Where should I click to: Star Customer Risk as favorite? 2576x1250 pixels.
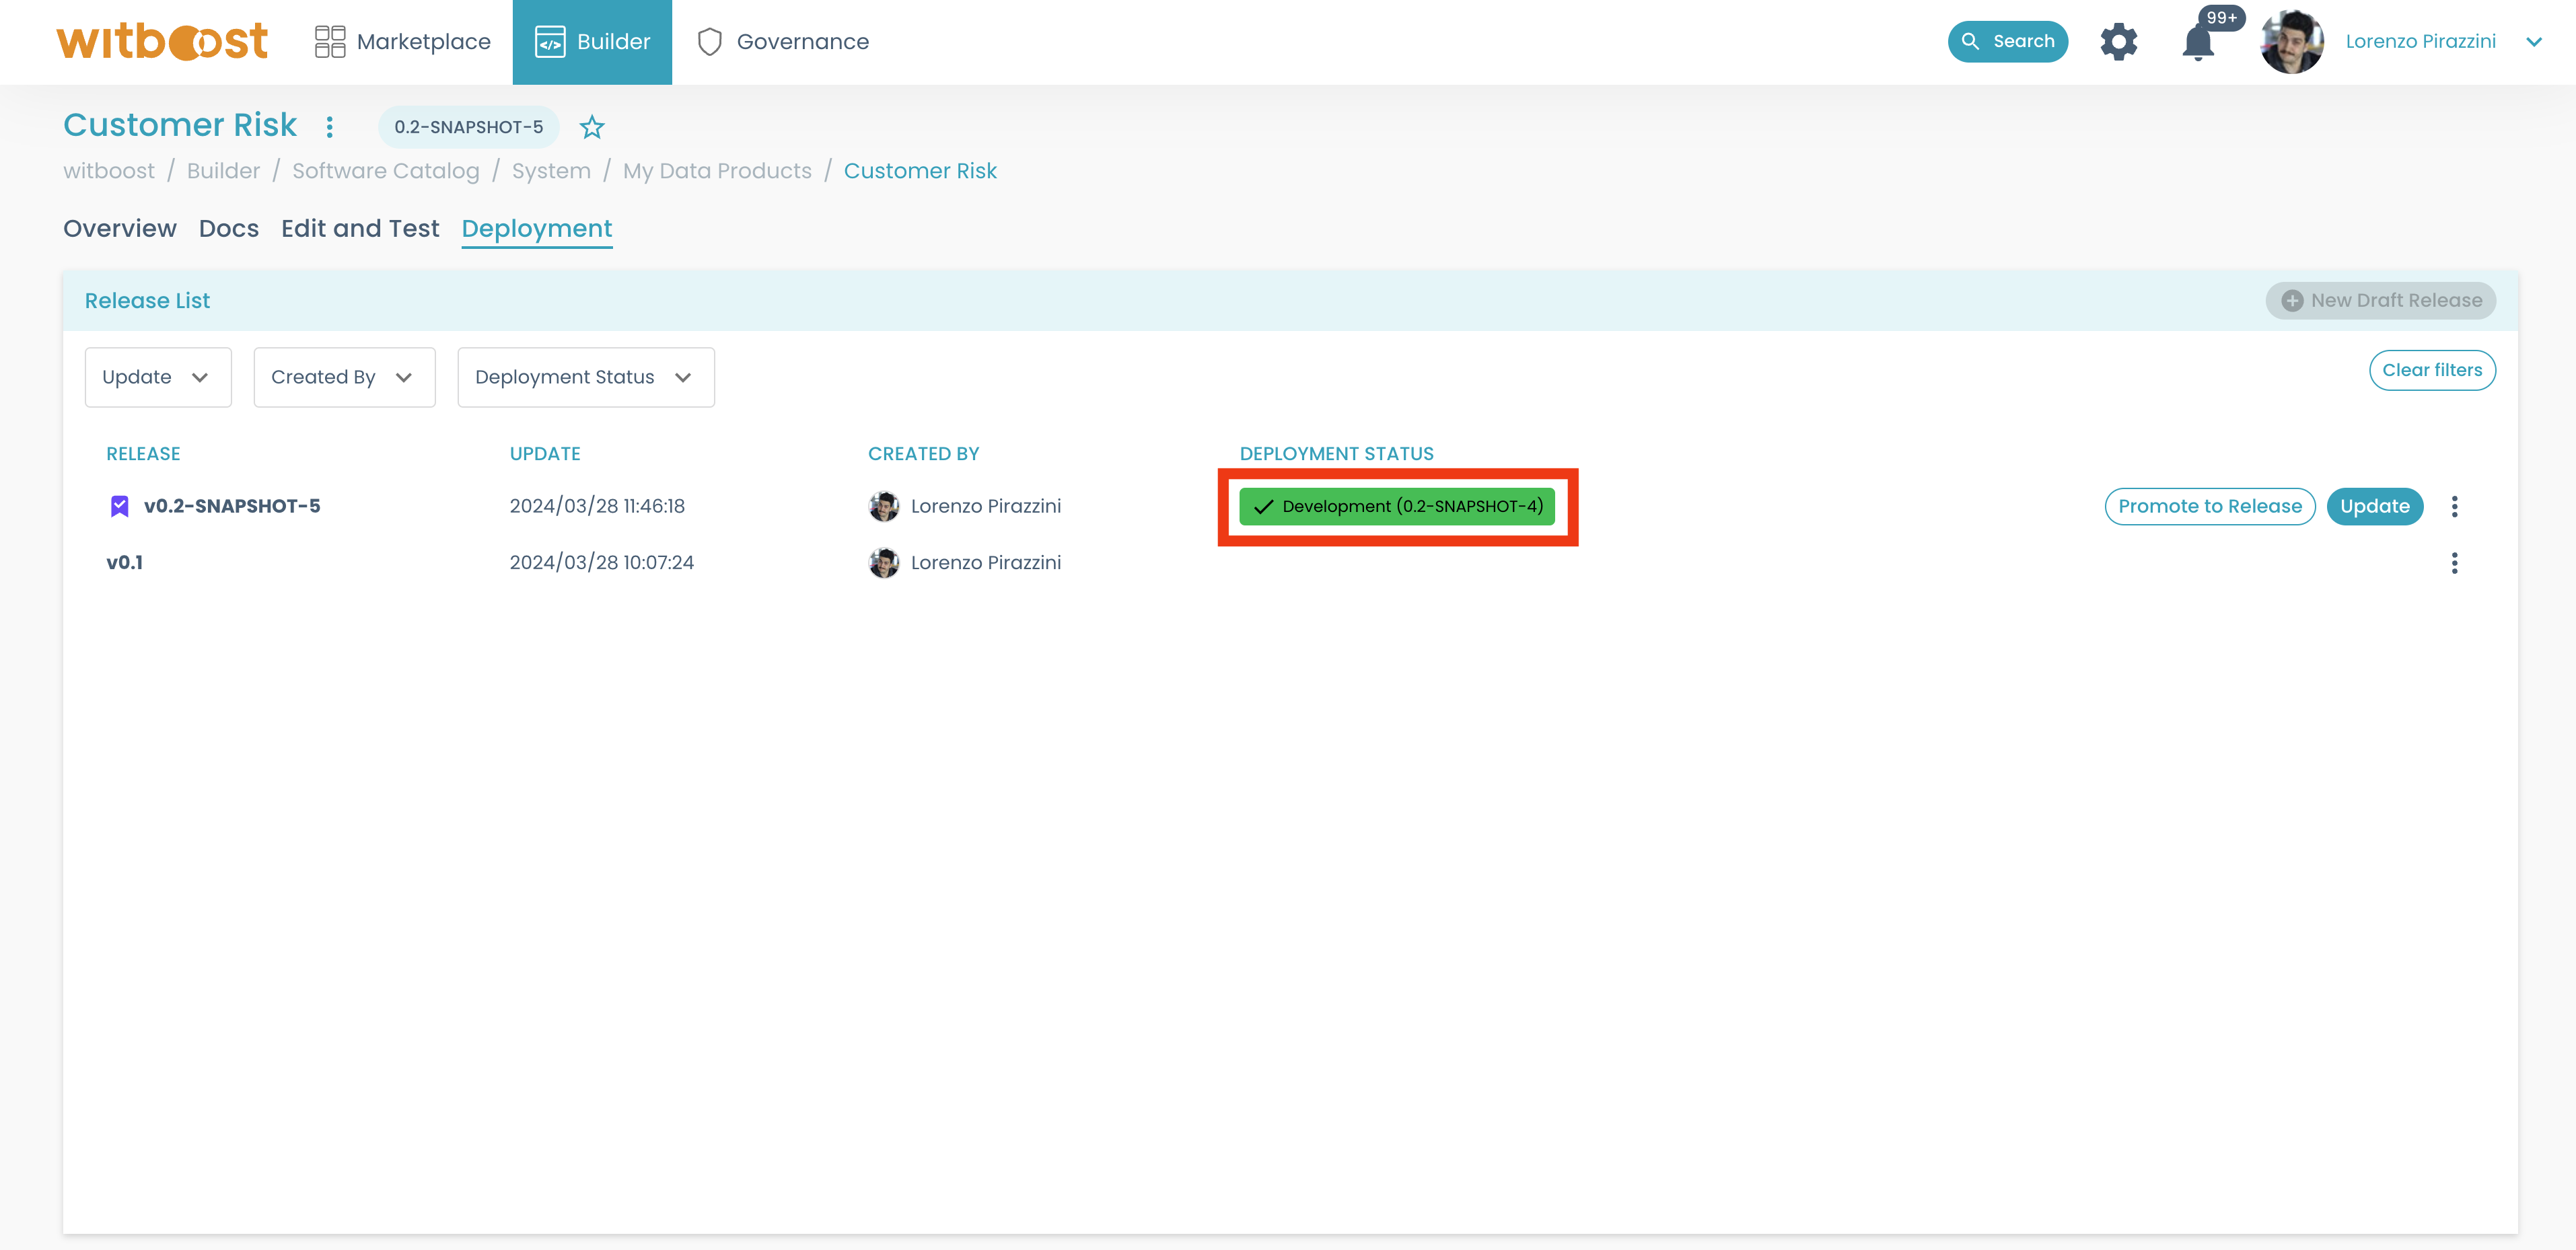[592, 127]
